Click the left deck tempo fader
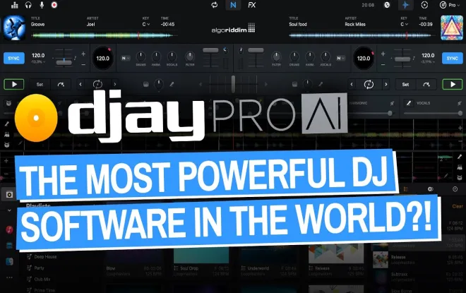Image resolution: width=466 pixels, height=293 pixels. pyautogui.click(x=64, y=62)
